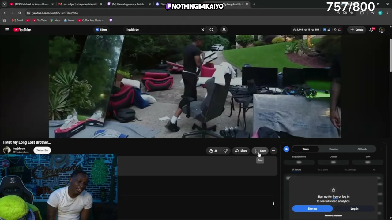
Task: Click the 371 subscribers text
Action: 21,152
